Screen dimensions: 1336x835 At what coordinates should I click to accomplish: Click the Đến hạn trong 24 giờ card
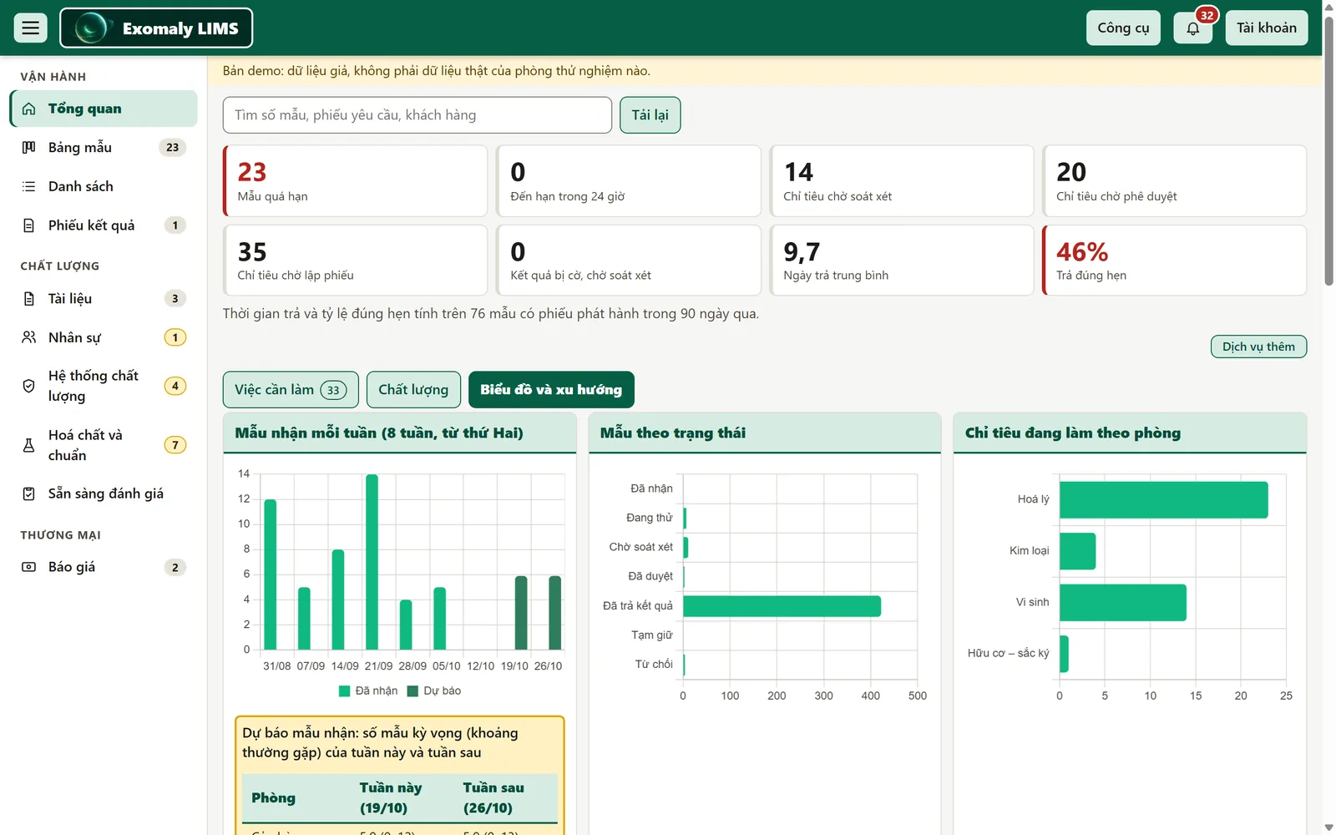coord(629,181)
